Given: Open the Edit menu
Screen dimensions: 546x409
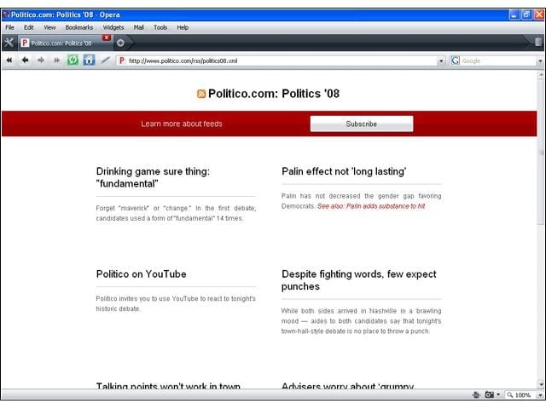Looking at the screenshot, I should pos(28,27).
